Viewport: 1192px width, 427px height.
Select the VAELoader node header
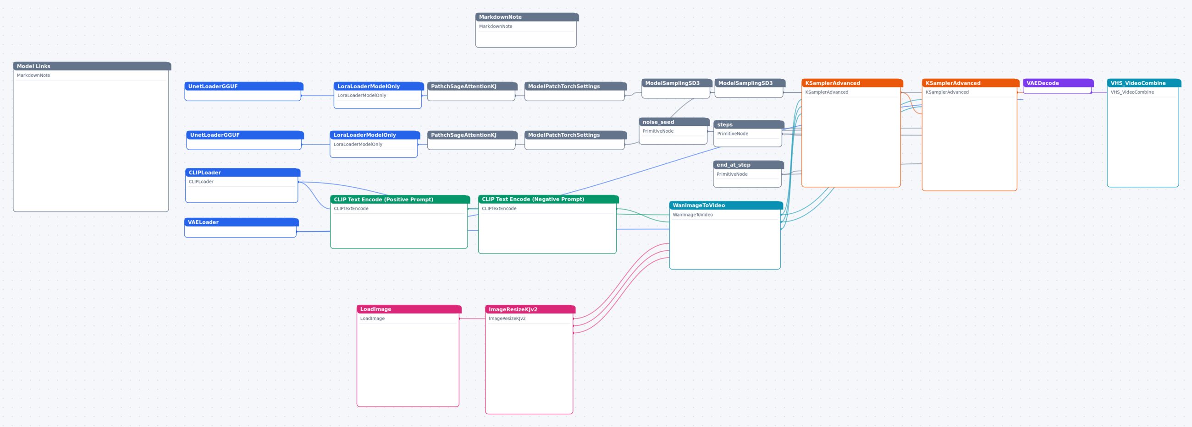[242, 222]
